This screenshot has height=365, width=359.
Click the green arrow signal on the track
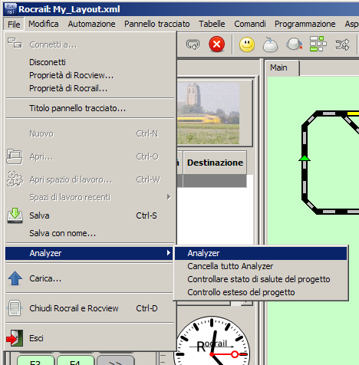(305, 158)
